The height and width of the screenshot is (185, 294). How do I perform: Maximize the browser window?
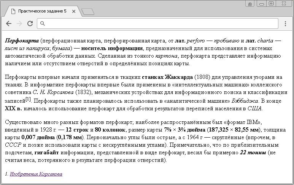(271, 3)
